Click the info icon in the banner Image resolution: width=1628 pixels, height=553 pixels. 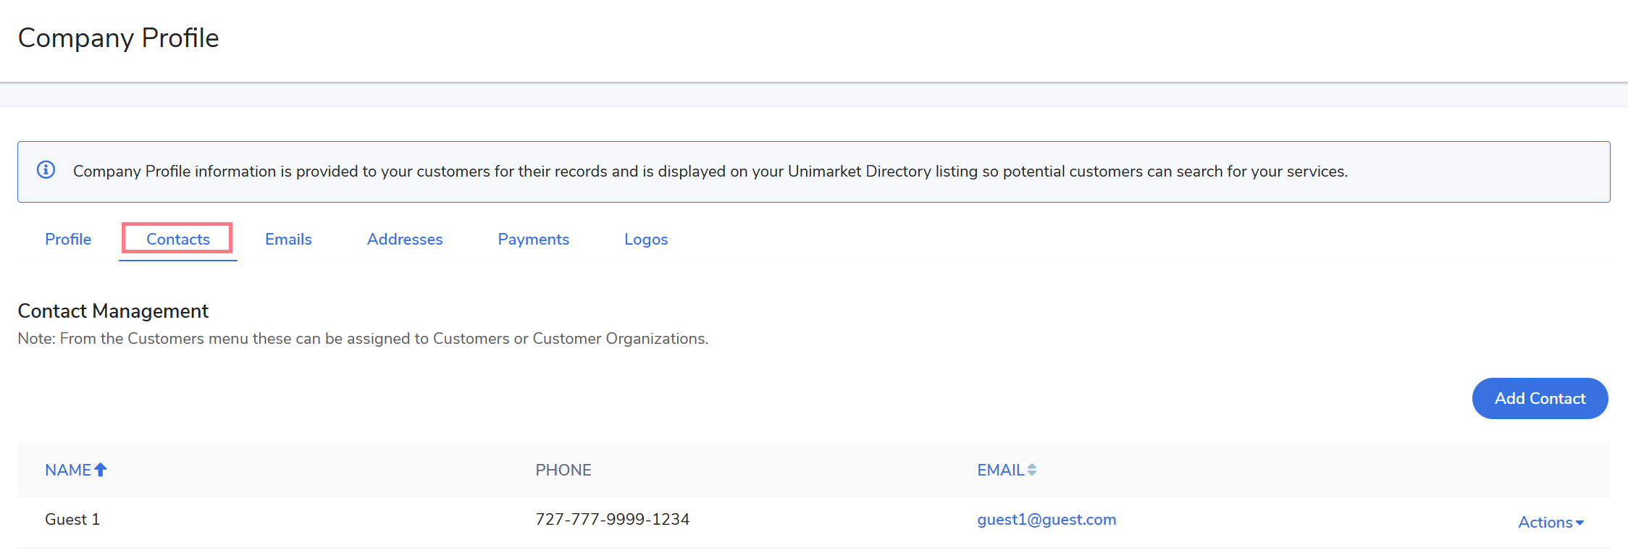[x=46, y=170]
